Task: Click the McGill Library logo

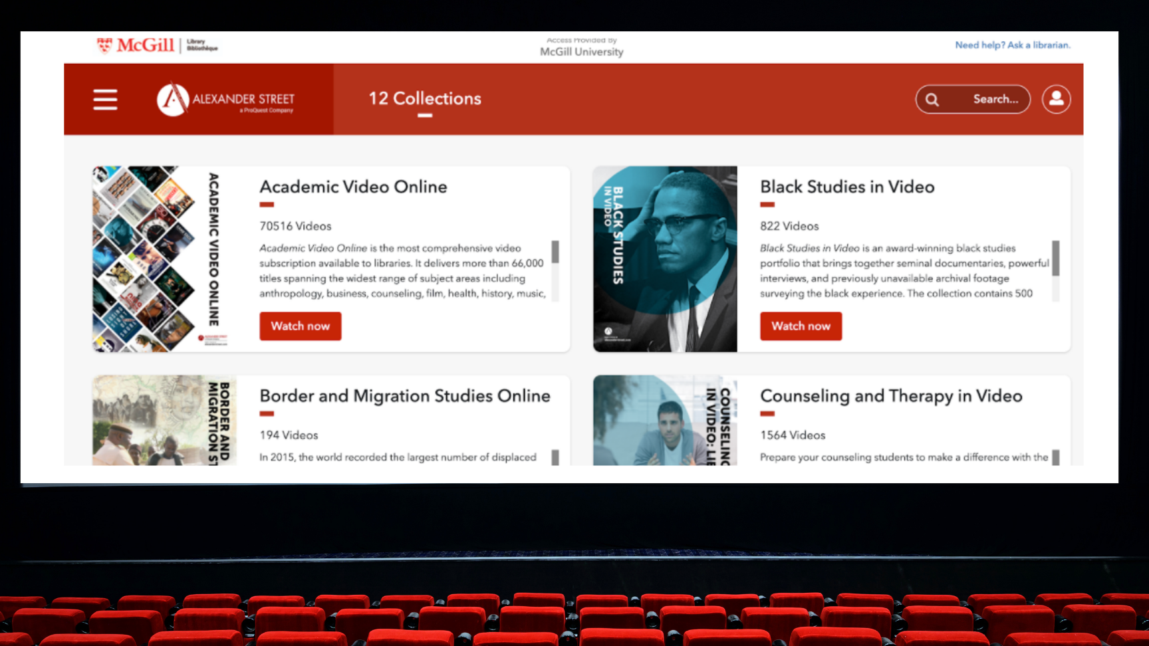Action: (157, 45)
